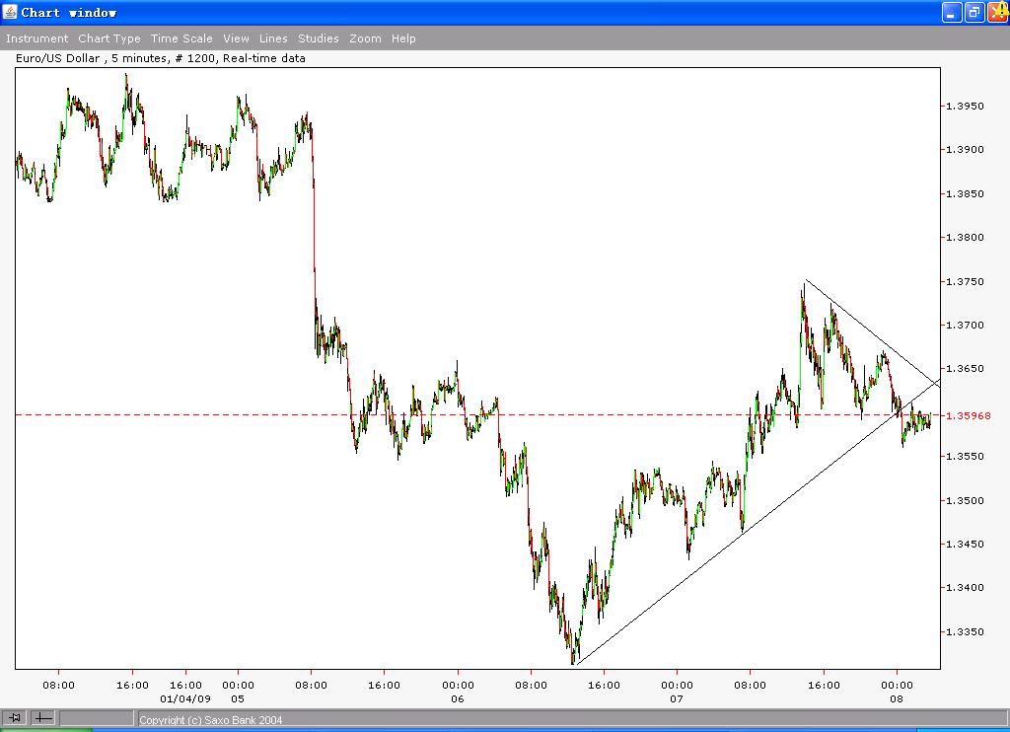Click the 1.3650 price axis label

tap(965, 369)
